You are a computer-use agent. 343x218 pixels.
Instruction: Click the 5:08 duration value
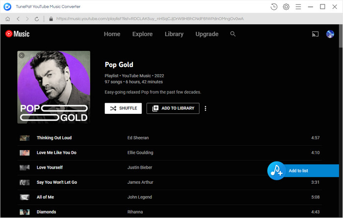point(315,197)
